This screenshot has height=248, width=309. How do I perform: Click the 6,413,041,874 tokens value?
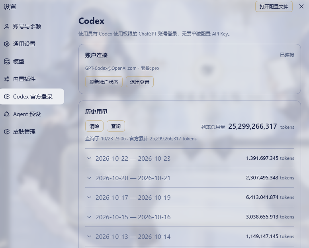point(270,197)
